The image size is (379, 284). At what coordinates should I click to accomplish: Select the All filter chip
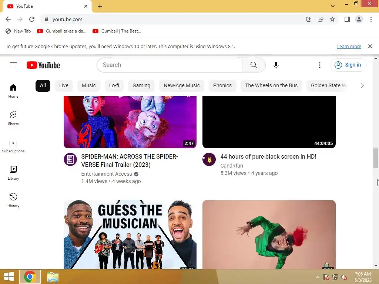pos(43,85)
